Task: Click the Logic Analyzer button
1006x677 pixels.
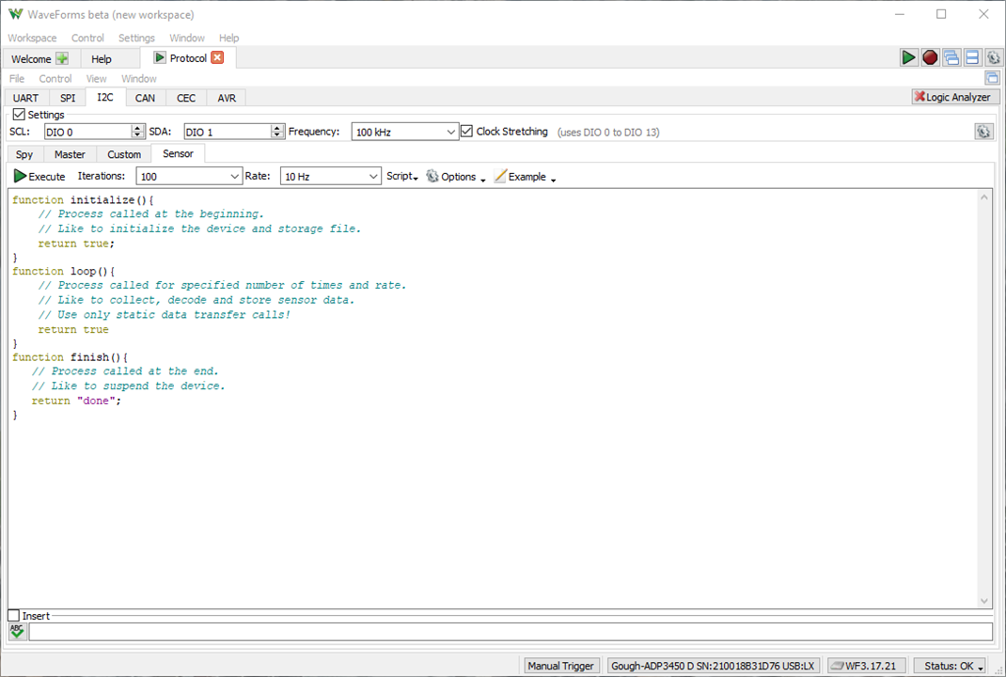Action: click(x=954, y=97)
